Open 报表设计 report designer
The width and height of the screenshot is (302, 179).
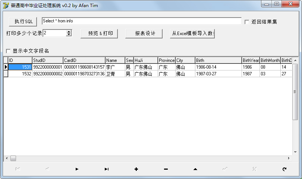coord(144,34)
